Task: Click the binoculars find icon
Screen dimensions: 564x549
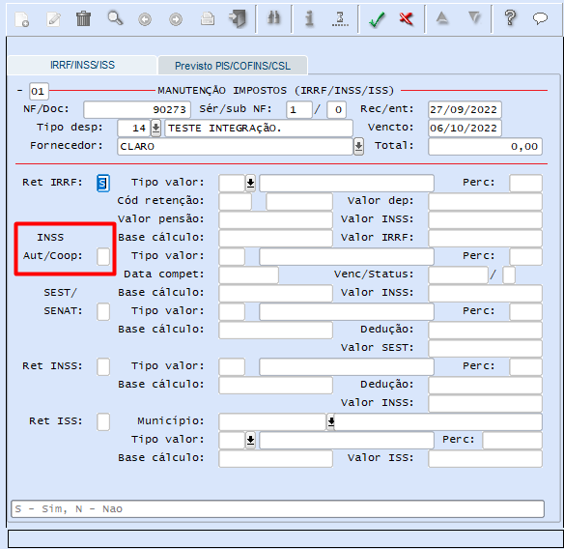Action: [273, 17]
